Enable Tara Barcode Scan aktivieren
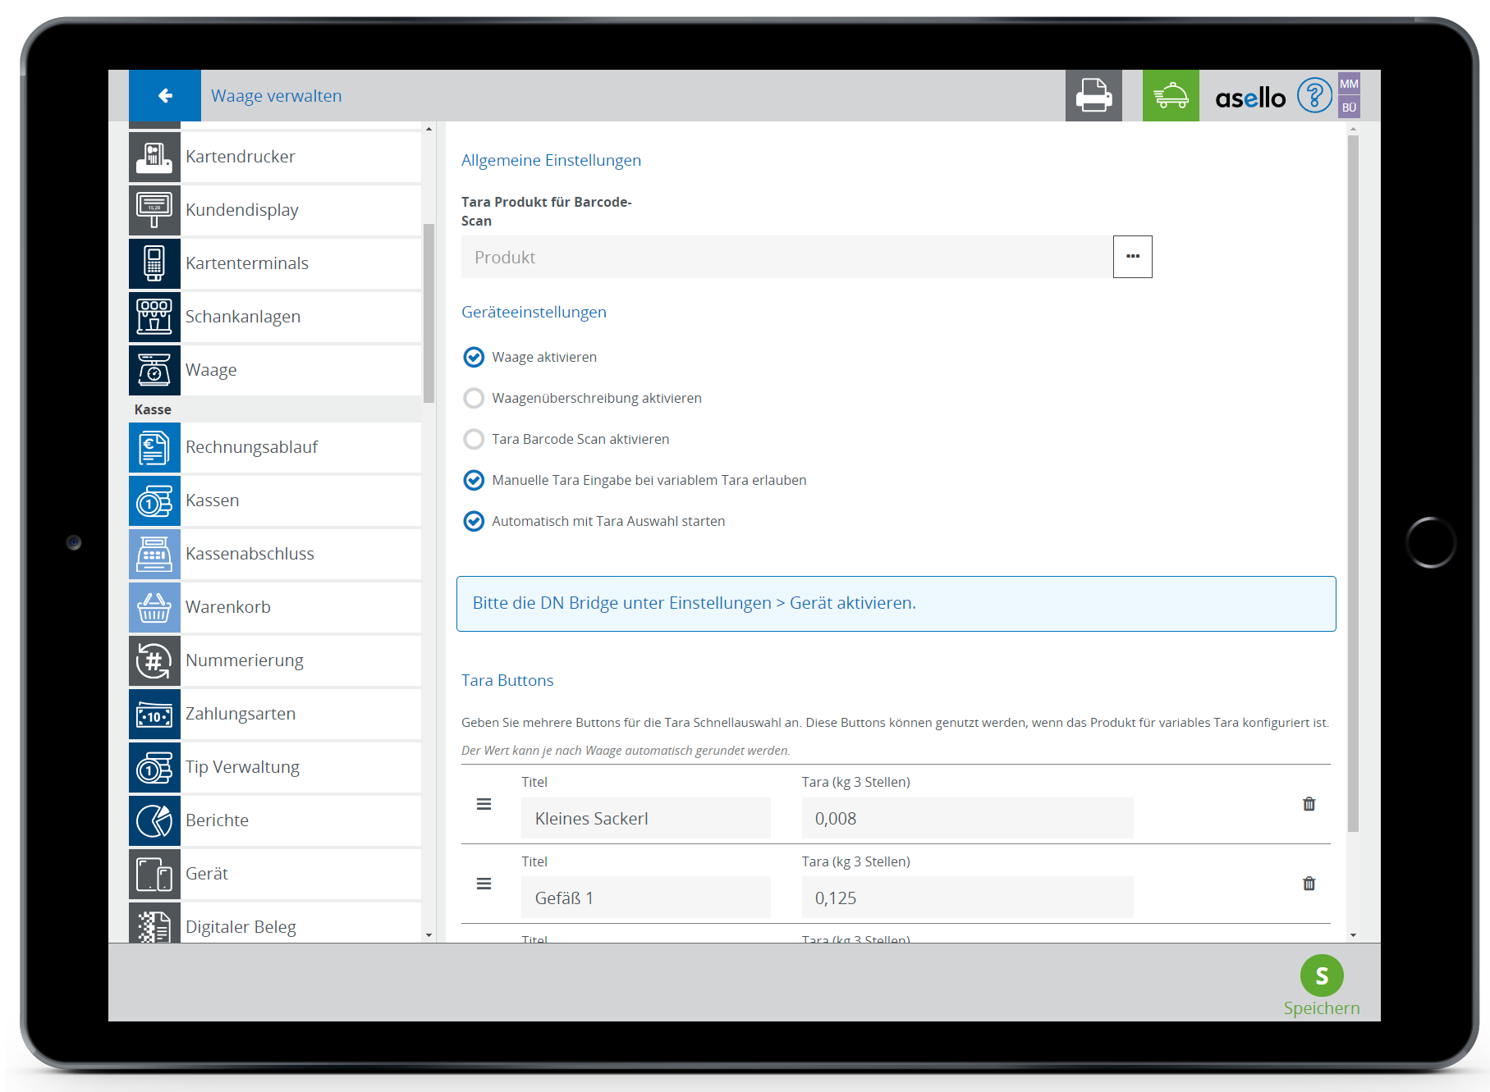 point(474,439)
